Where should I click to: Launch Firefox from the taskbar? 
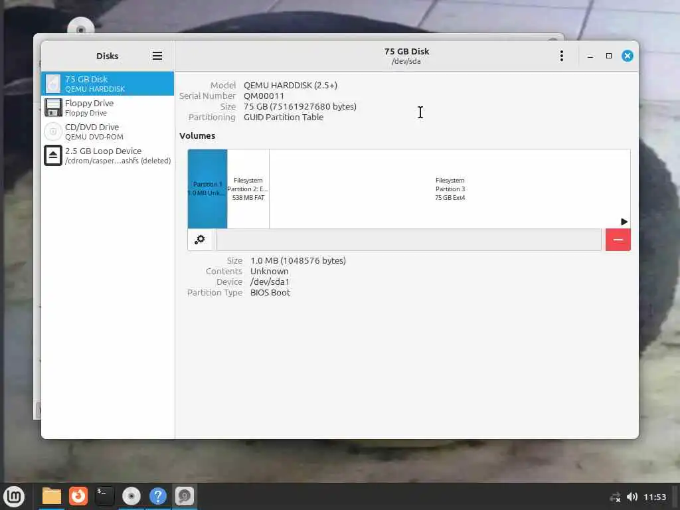click(x=78, y=496)
